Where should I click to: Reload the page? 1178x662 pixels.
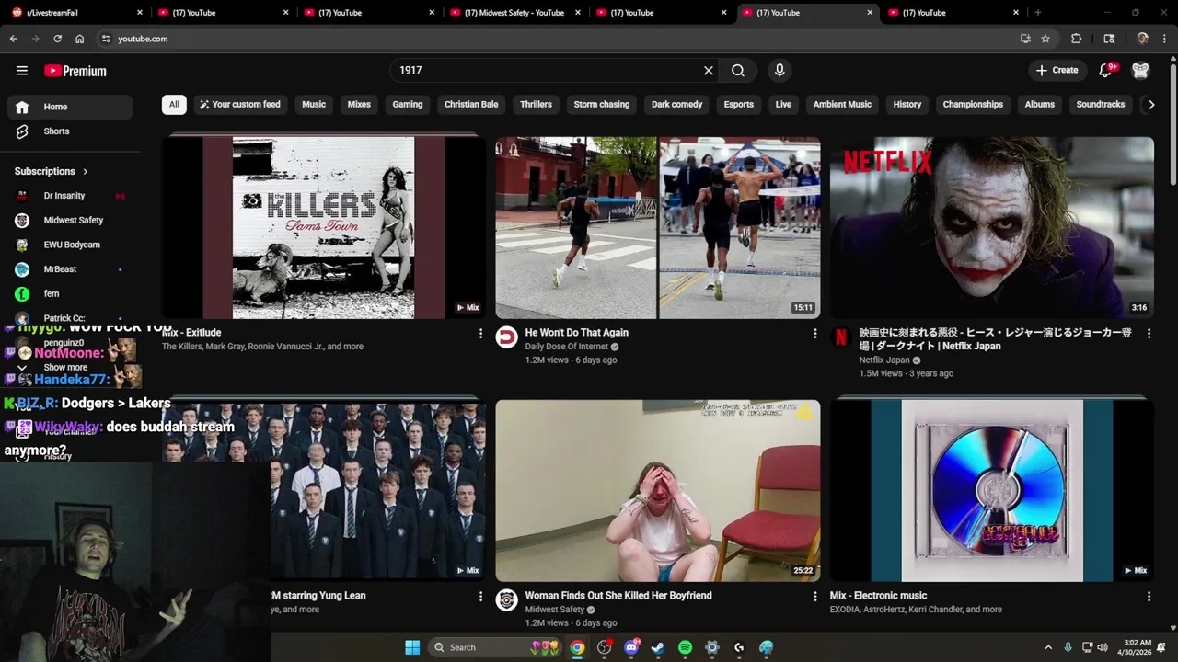(57, 39)
